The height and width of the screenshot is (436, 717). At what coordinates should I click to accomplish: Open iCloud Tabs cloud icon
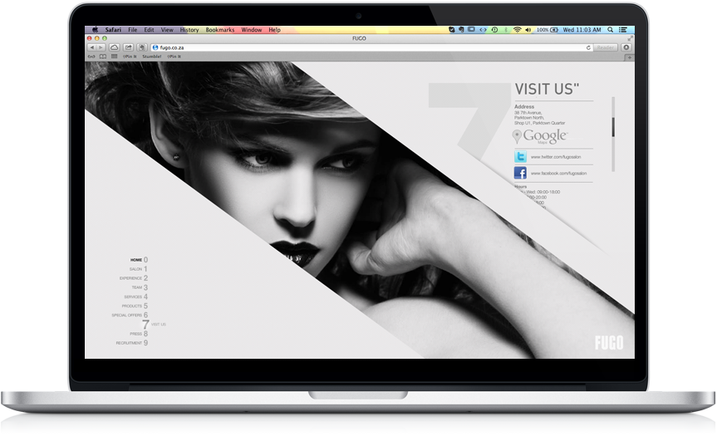pos(115,47)
